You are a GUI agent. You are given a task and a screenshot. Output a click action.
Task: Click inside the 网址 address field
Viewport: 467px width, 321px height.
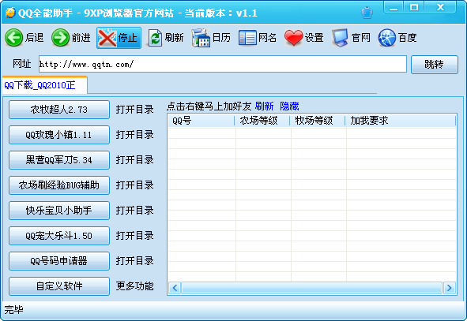click(223, 64)
